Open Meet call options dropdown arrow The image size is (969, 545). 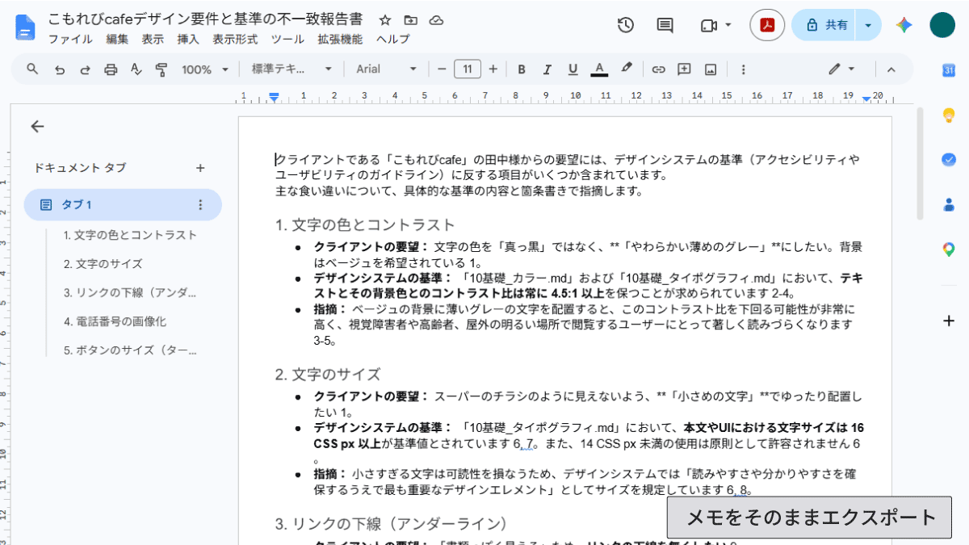(x=728, y=25)
